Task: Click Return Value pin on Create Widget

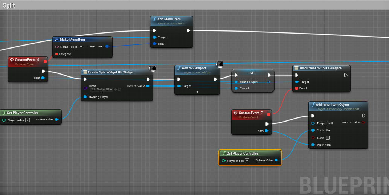Action: [148, 86]
